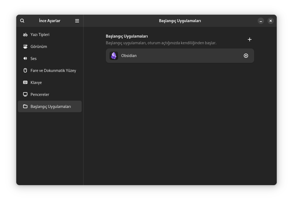Switch to the Pencereler section

(x=40, y=94)
